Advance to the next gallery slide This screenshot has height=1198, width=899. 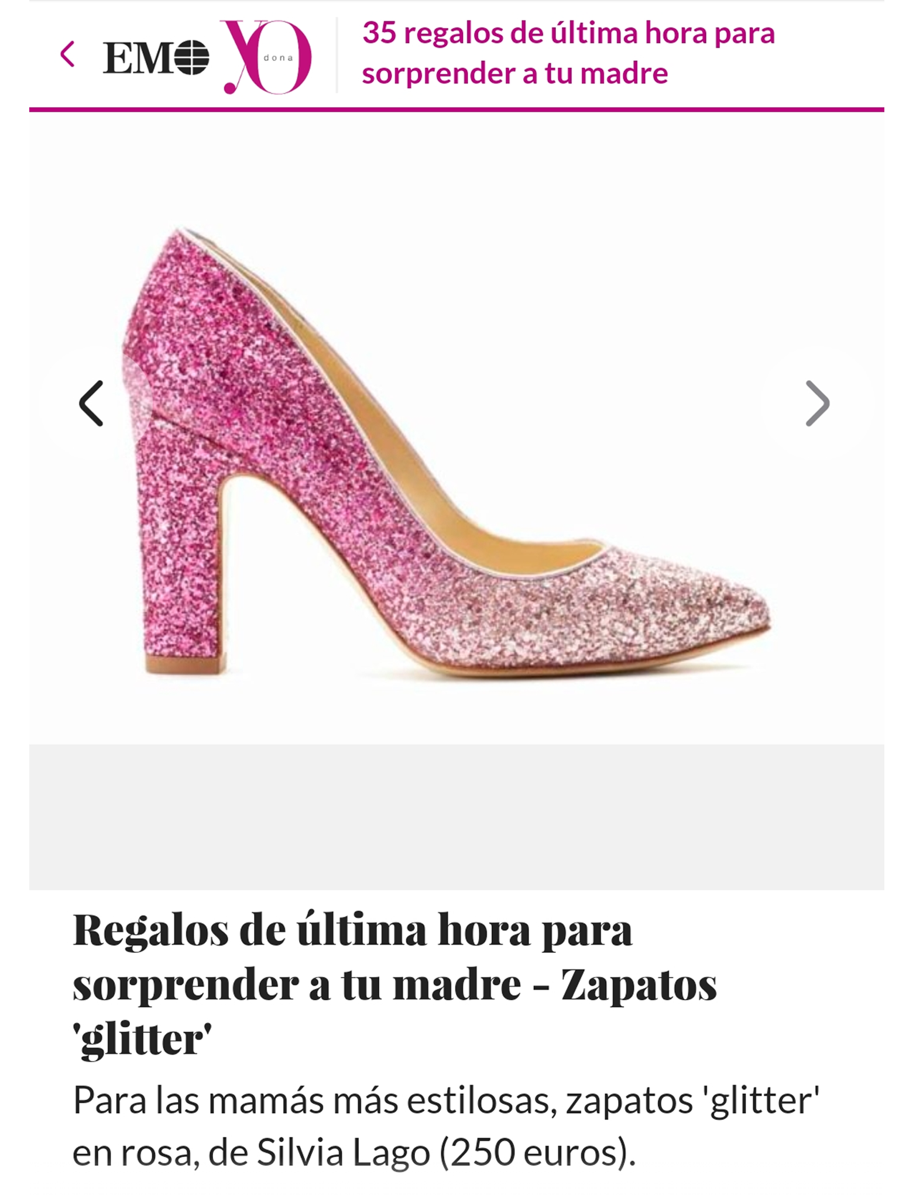[x=818, y=403]
